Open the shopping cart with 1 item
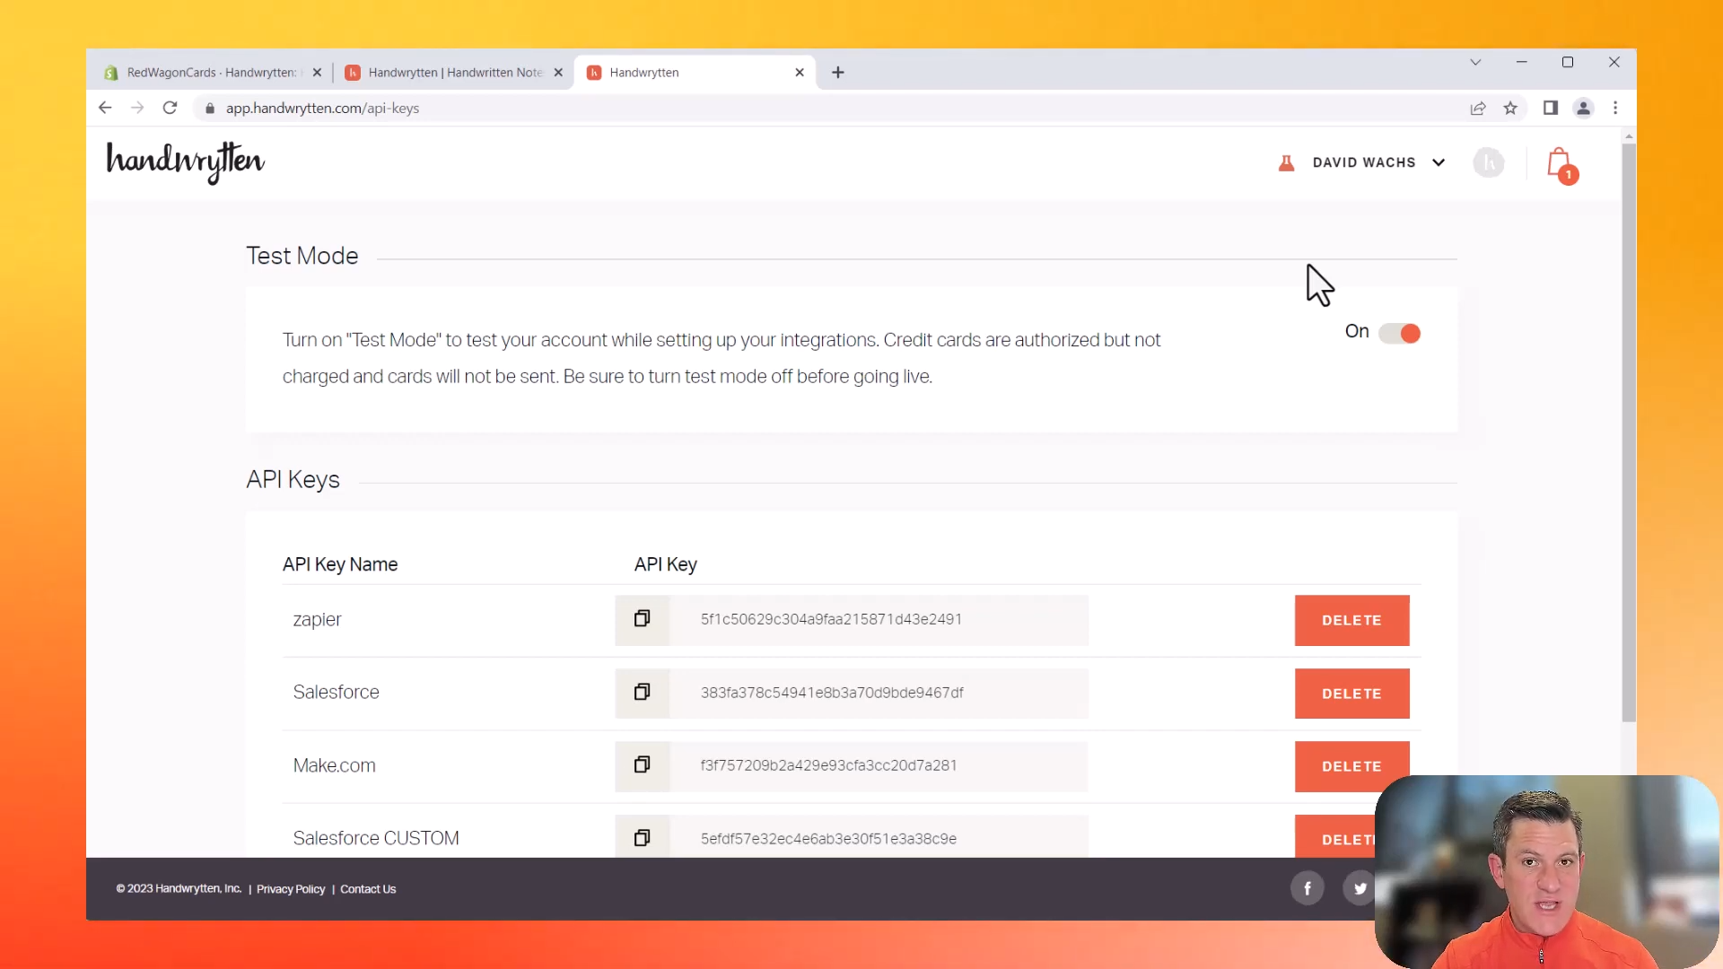1723x969 pixels. tap(1560, 163)
